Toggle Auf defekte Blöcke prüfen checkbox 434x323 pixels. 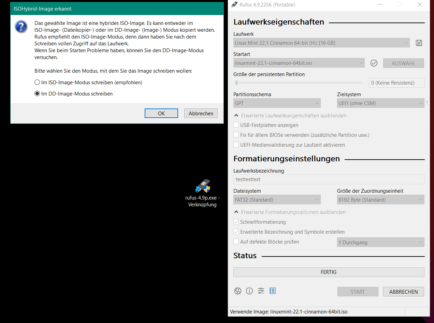(266, 242)
